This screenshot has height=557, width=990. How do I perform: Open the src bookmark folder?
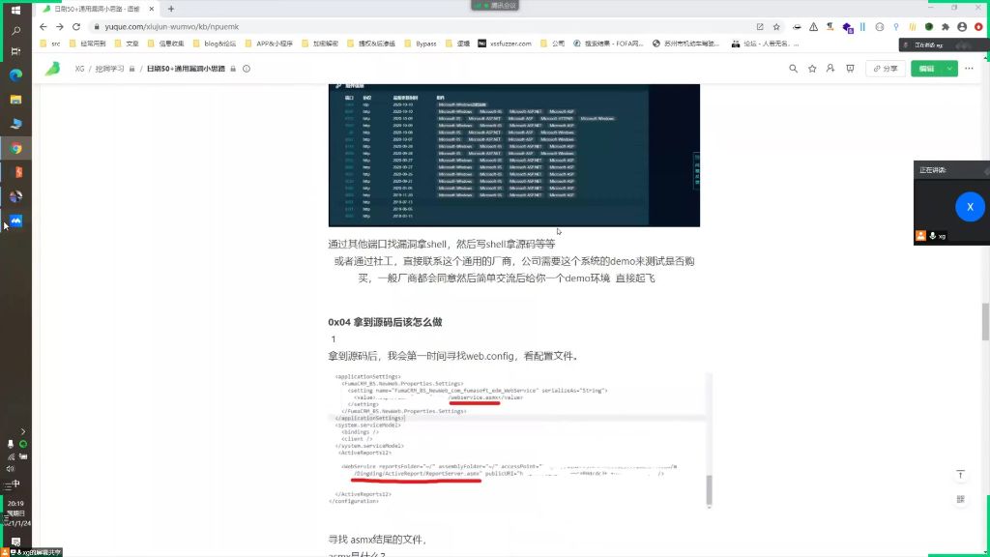[50, 44]
